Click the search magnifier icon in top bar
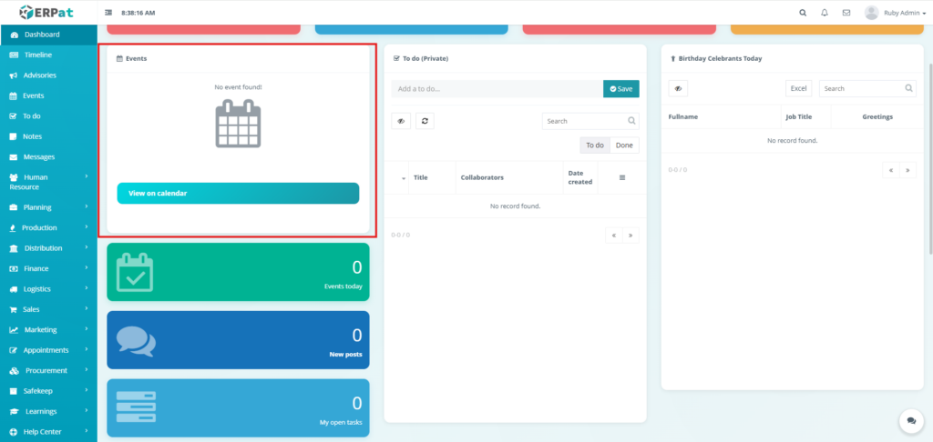Viewport: 933px width, 442px height. pos(802,13)
